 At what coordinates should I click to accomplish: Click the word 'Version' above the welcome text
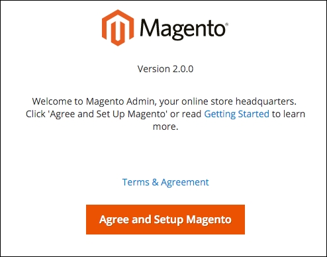(x=154, y=69)
